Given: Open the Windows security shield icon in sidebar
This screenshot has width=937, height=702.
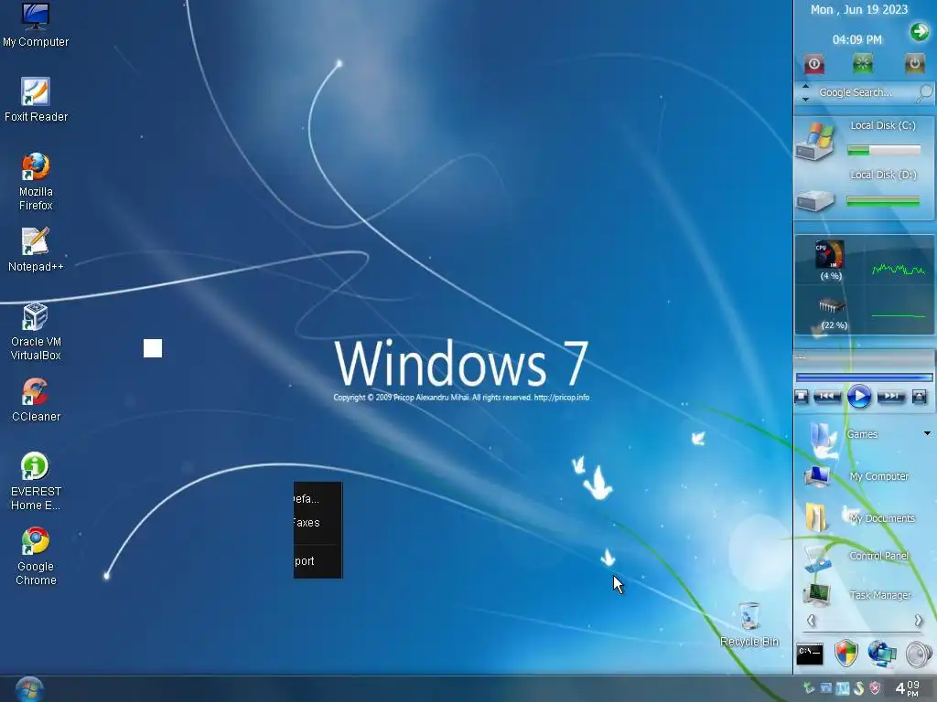Looking at the screenshot, I should click(x=846, y=654).
